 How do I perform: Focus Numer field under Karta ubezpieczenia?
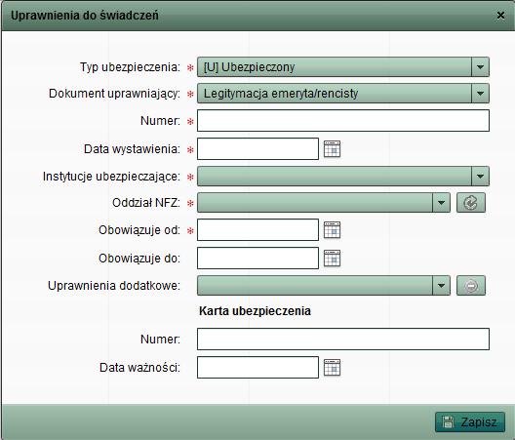click(x=343, y=339)
